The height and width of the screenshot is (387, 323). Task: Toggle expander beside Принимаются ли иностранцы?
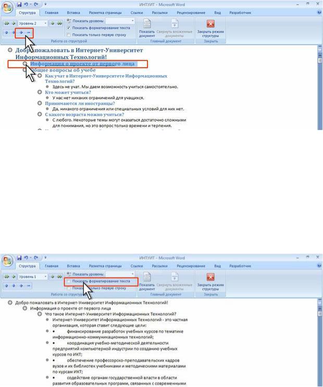40,103
